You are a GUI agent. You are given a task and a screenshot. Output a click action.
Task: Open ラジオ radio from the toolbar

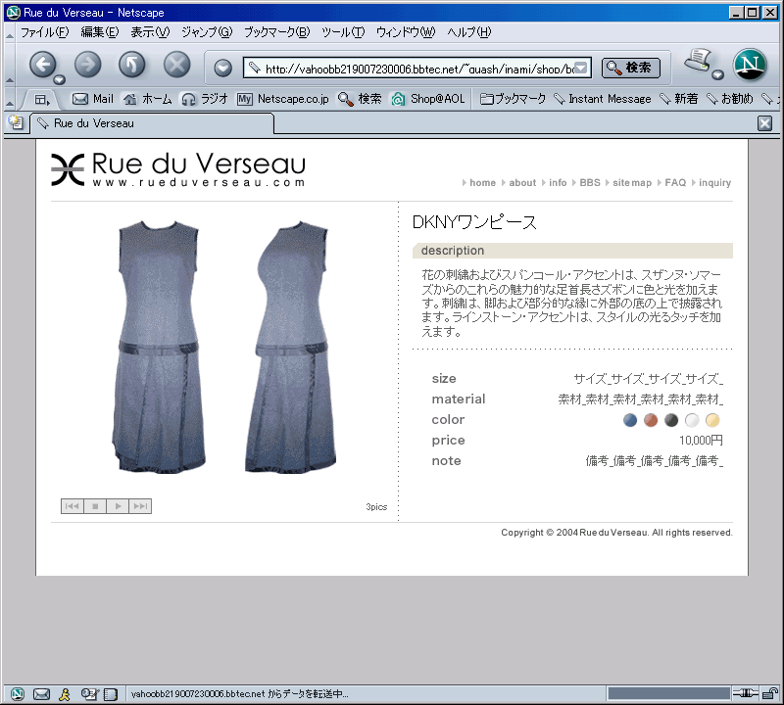pyautogui.click(x=205, y=99)
